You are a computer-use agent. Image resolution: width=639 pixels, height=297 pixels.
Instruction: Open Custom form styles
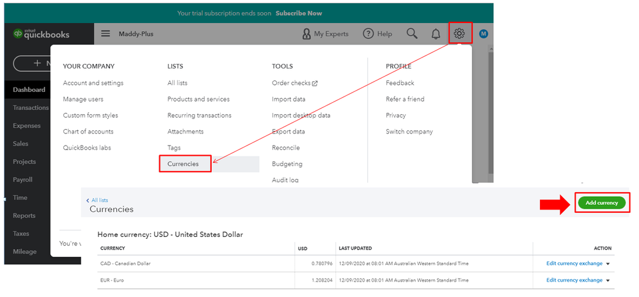[90, 116]
